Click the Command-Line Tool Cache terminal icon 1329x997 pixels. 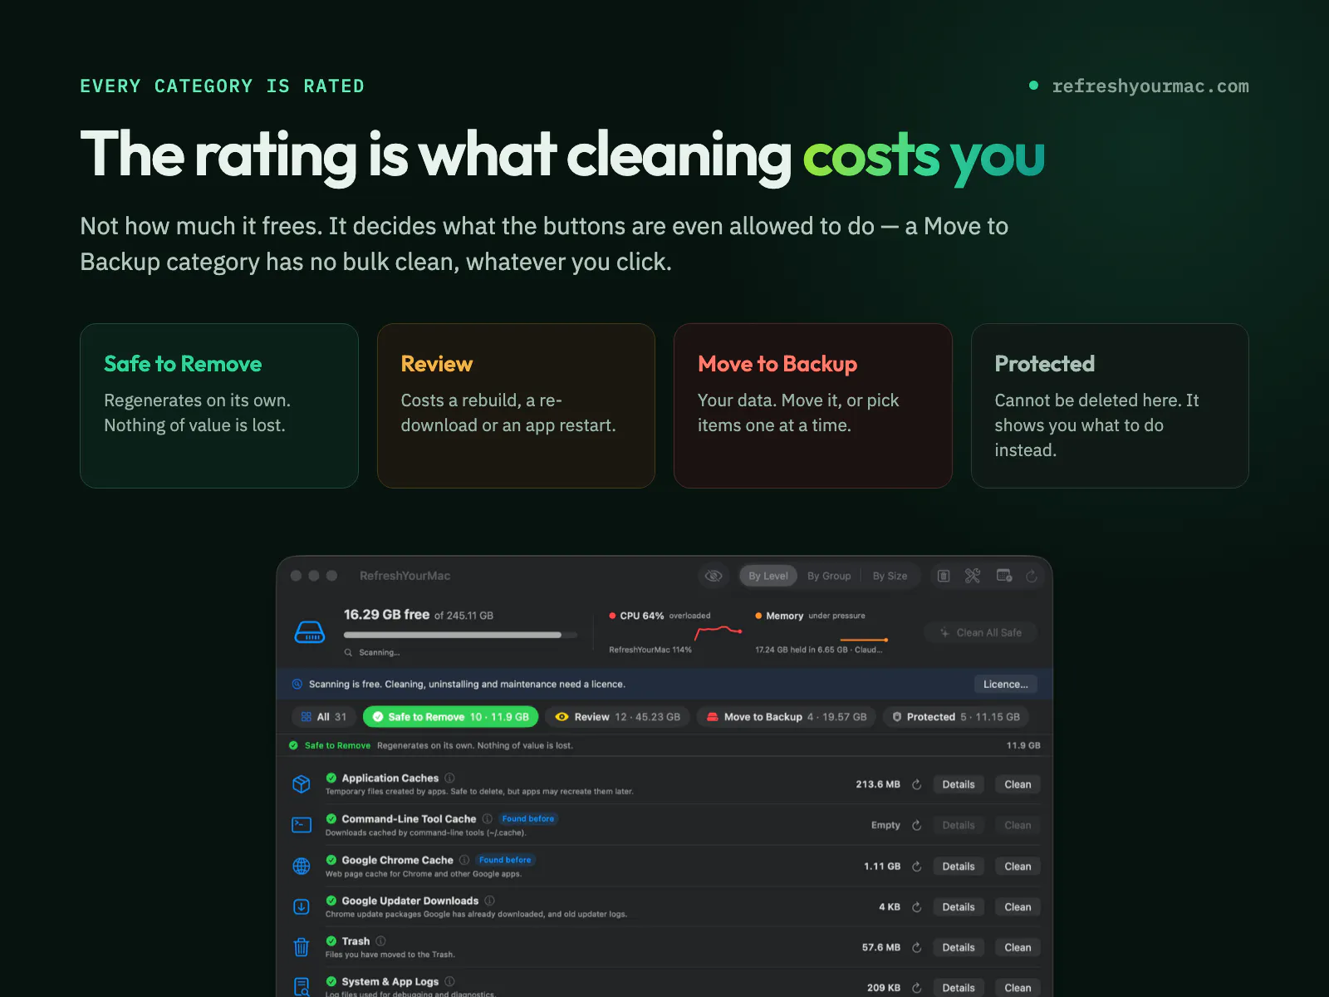coord(302,825)
